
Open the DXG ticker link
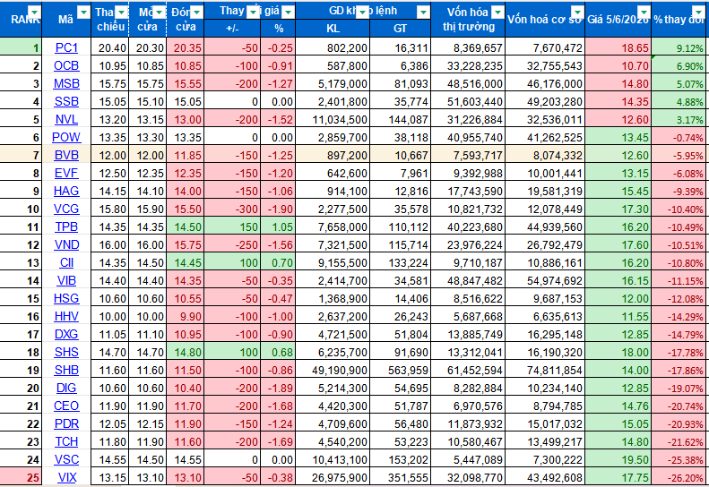pos(66,334)
